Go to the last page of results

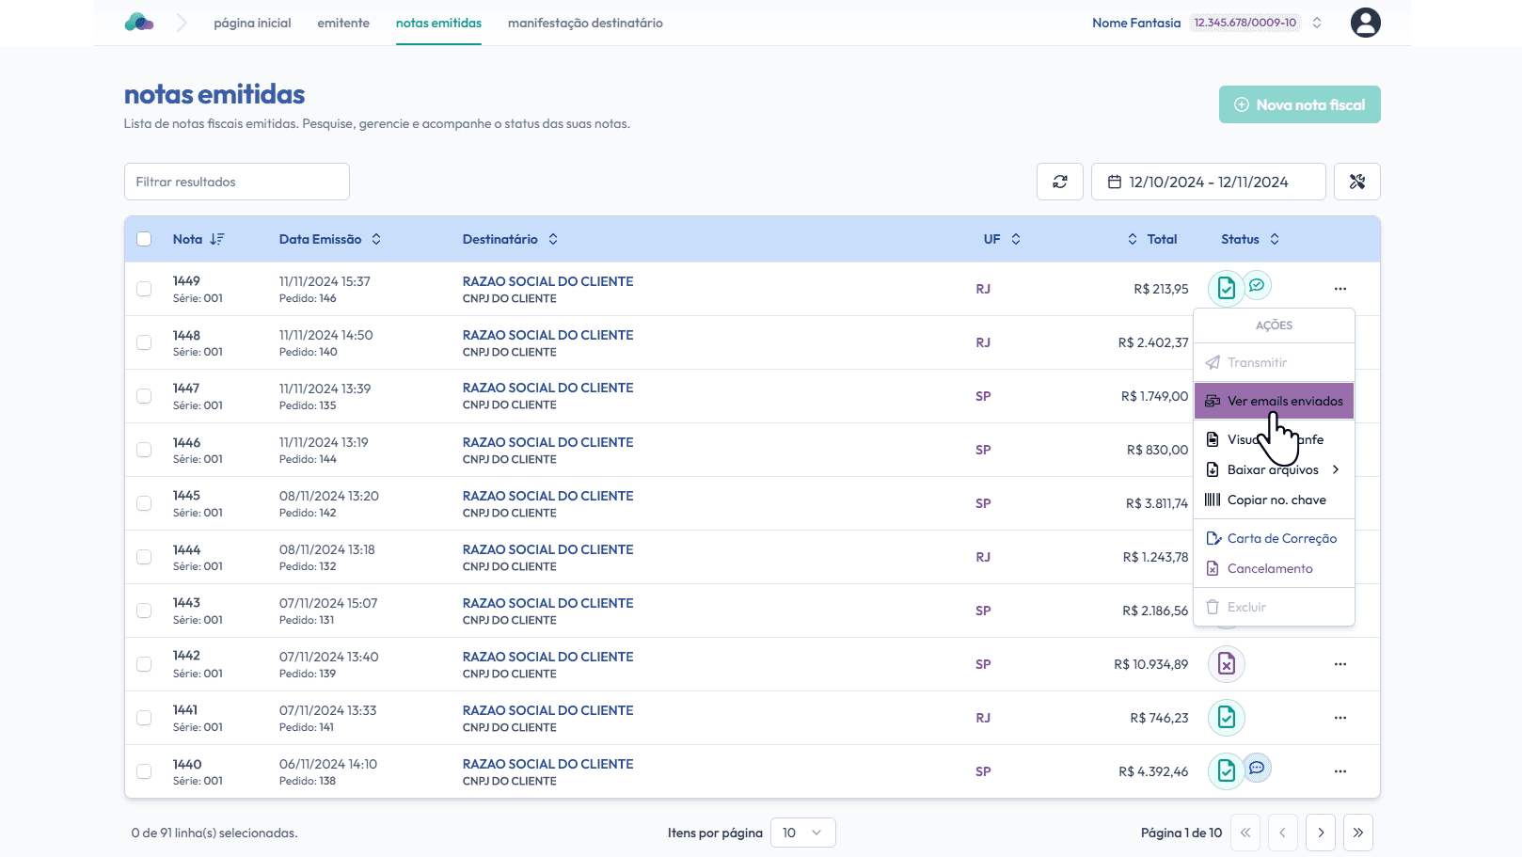click(x=1357, y=833)
